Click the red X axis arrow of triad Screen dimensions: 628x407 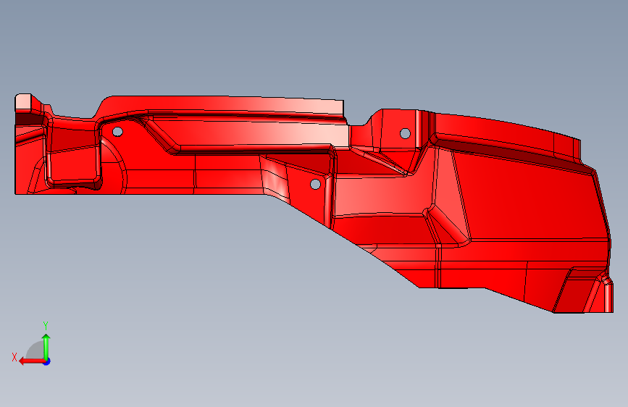pos(32,361)
